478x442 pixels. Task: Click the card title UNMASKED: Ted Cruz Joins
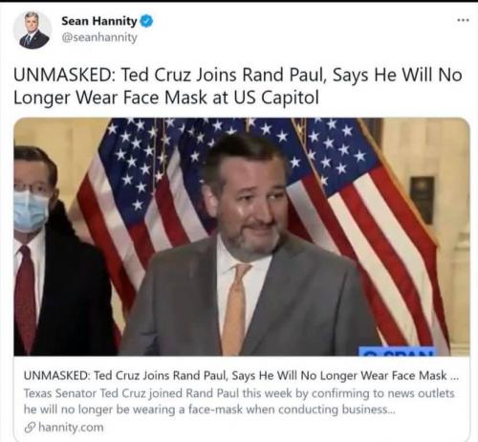[241, 376]
